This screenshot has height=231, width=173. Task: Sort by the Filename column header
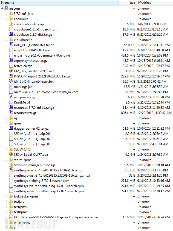[59, 2]
